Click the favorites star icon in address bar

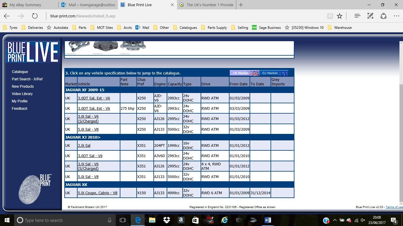click(x=340, y=16)
